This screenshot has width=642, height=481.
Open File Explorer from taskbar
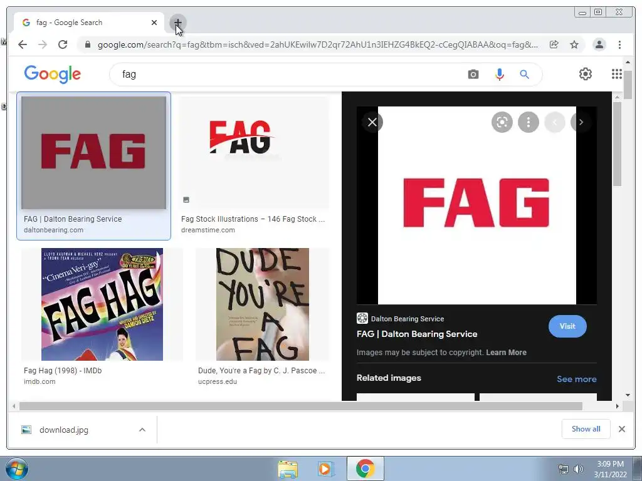tap(288, 469)
